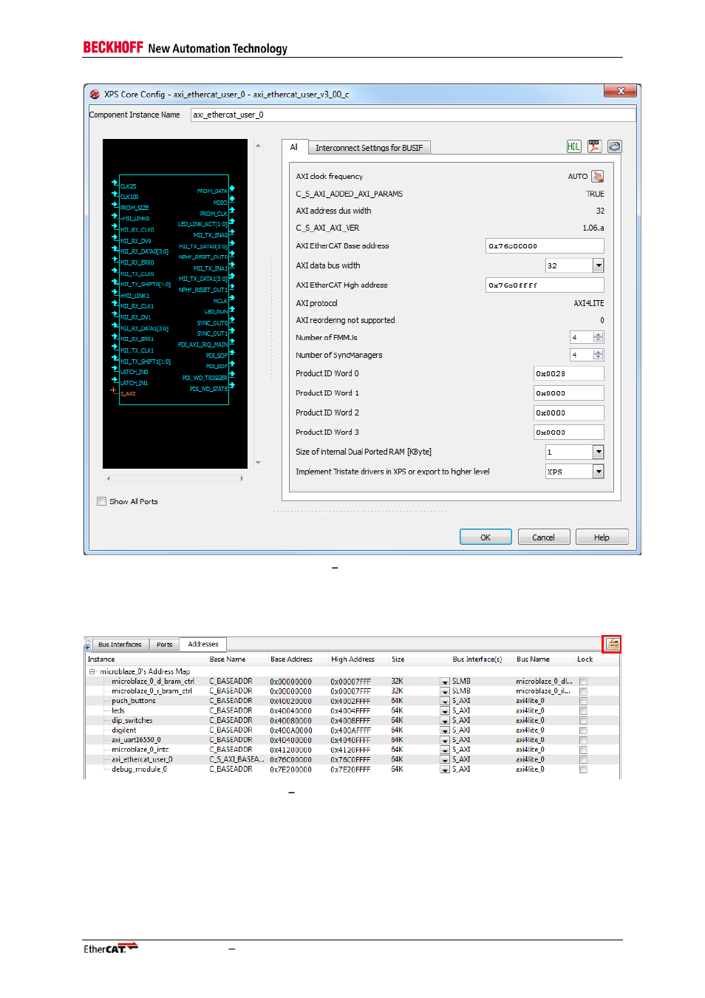
Task: Open the HDL view icon
Action: [573, 146]
